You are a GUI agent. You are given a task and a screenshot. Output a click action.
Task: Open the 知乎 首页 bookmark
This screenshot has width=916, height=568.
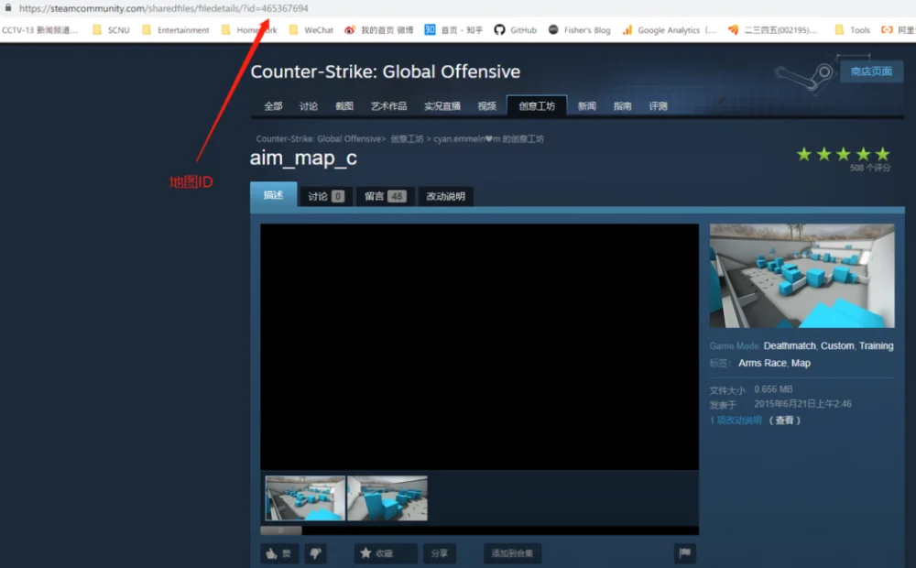(x=453, y=30)
